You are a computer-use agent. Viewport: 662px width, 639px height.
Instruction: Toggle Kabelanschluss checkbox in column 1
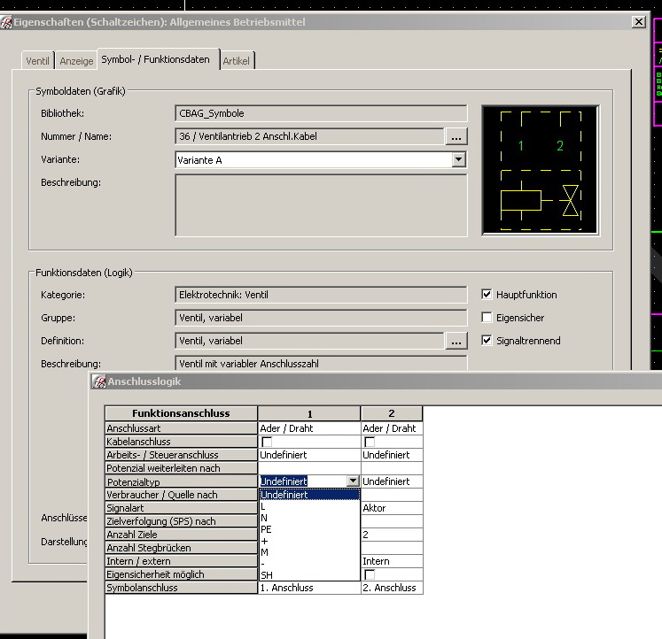tap(267, 442)
